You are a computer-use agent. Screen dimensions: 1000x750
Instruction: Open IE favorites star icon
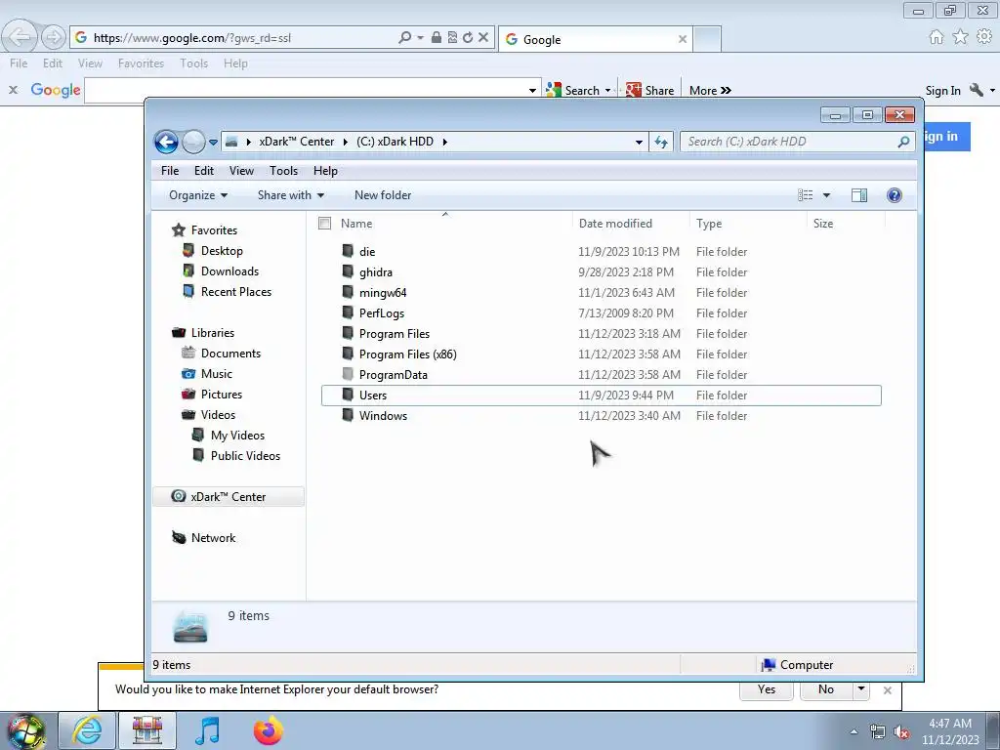[960, 37]
